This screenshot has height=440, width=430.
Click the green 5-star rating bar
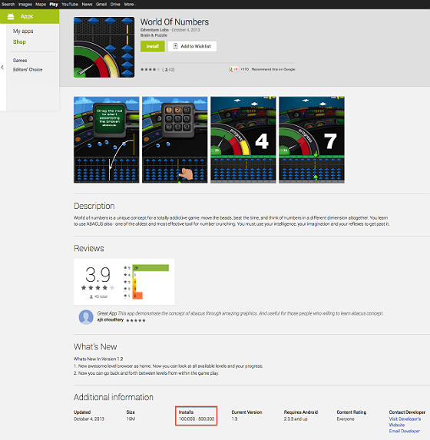150,268
